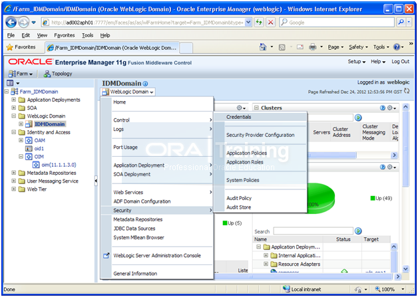Click the search magnifier button
Screen dimensions: 418x297
401,23
